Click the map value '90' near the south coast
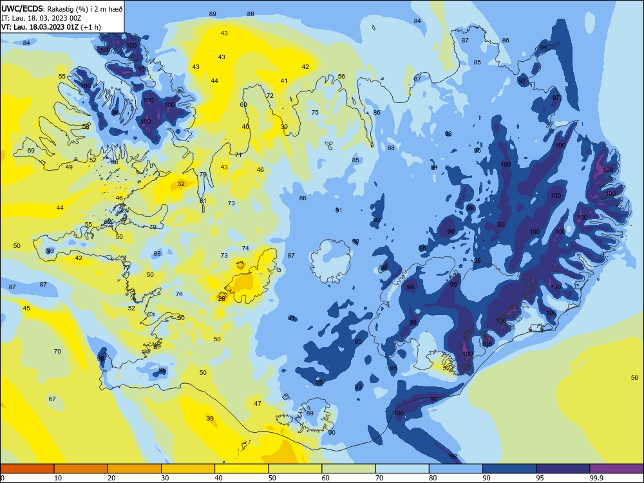The image size is (644, 483). click(332, 433)
